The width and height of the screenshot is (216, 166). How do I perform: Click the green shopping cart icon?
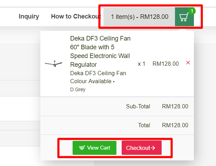click(184, 17)
